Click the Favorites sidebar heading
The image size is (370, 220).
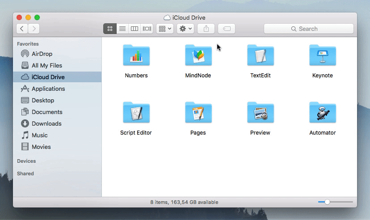click(x=28, y=44)
